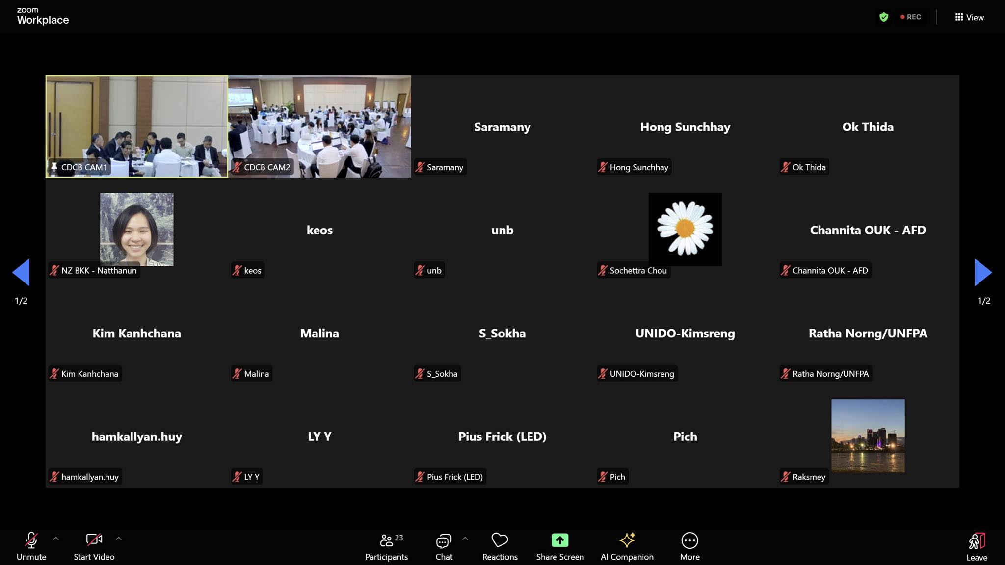Screen dimensions: 1005x565
Task: Expand the video options caret next to Start Video
Action: coord(119,539)
